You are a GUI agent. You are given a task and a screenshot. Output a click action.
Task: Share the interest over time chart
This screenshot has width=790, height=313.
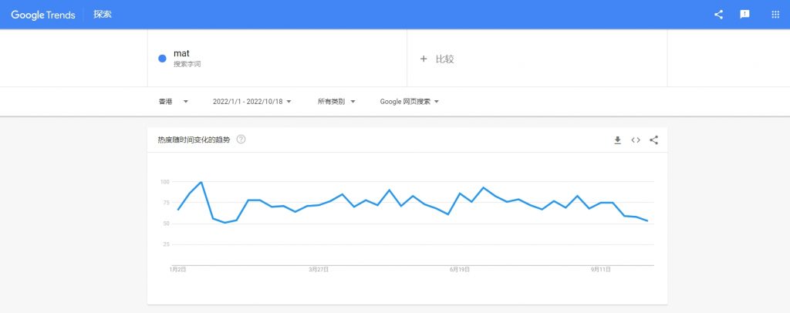(654, 140)
